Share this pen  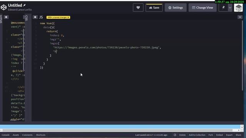click(238, 135)
